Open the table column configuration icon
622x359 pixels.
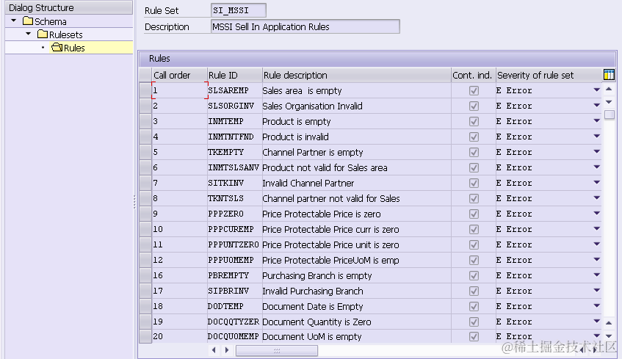pos(609,75)
